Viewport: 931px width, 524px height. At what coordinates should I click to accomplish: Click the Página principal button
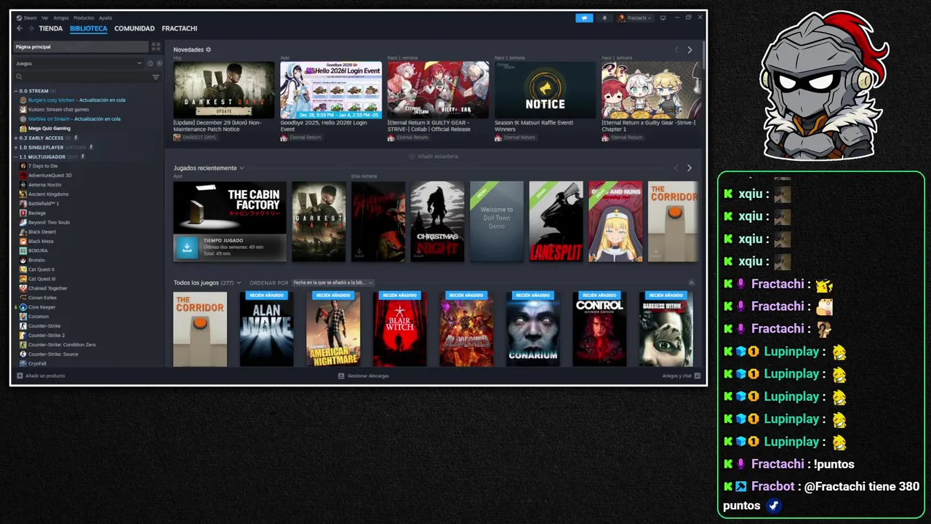pyautogui.click(x=81, y=47)
